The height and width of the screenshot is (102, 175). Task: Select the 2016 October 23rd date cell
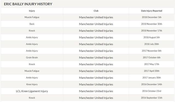(151, 91)
